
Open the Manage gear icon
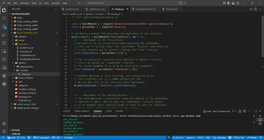(x=4, y=132)
